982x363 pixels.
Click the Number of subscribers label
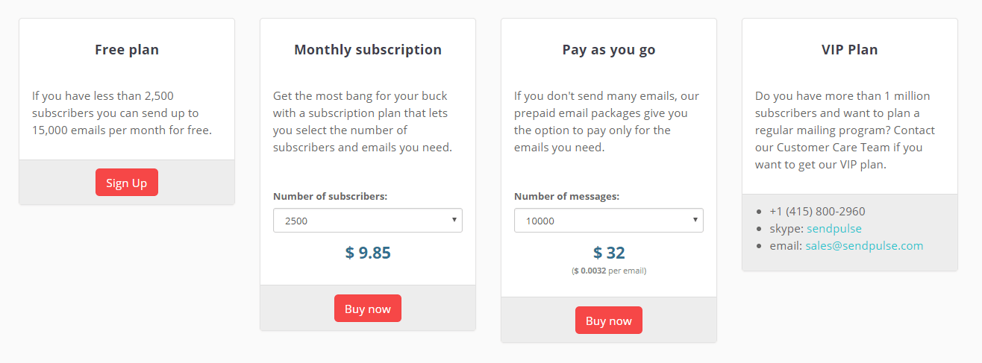(330, 197)
